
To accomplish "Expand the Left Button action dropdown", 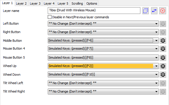I will (x=103, y=24).
